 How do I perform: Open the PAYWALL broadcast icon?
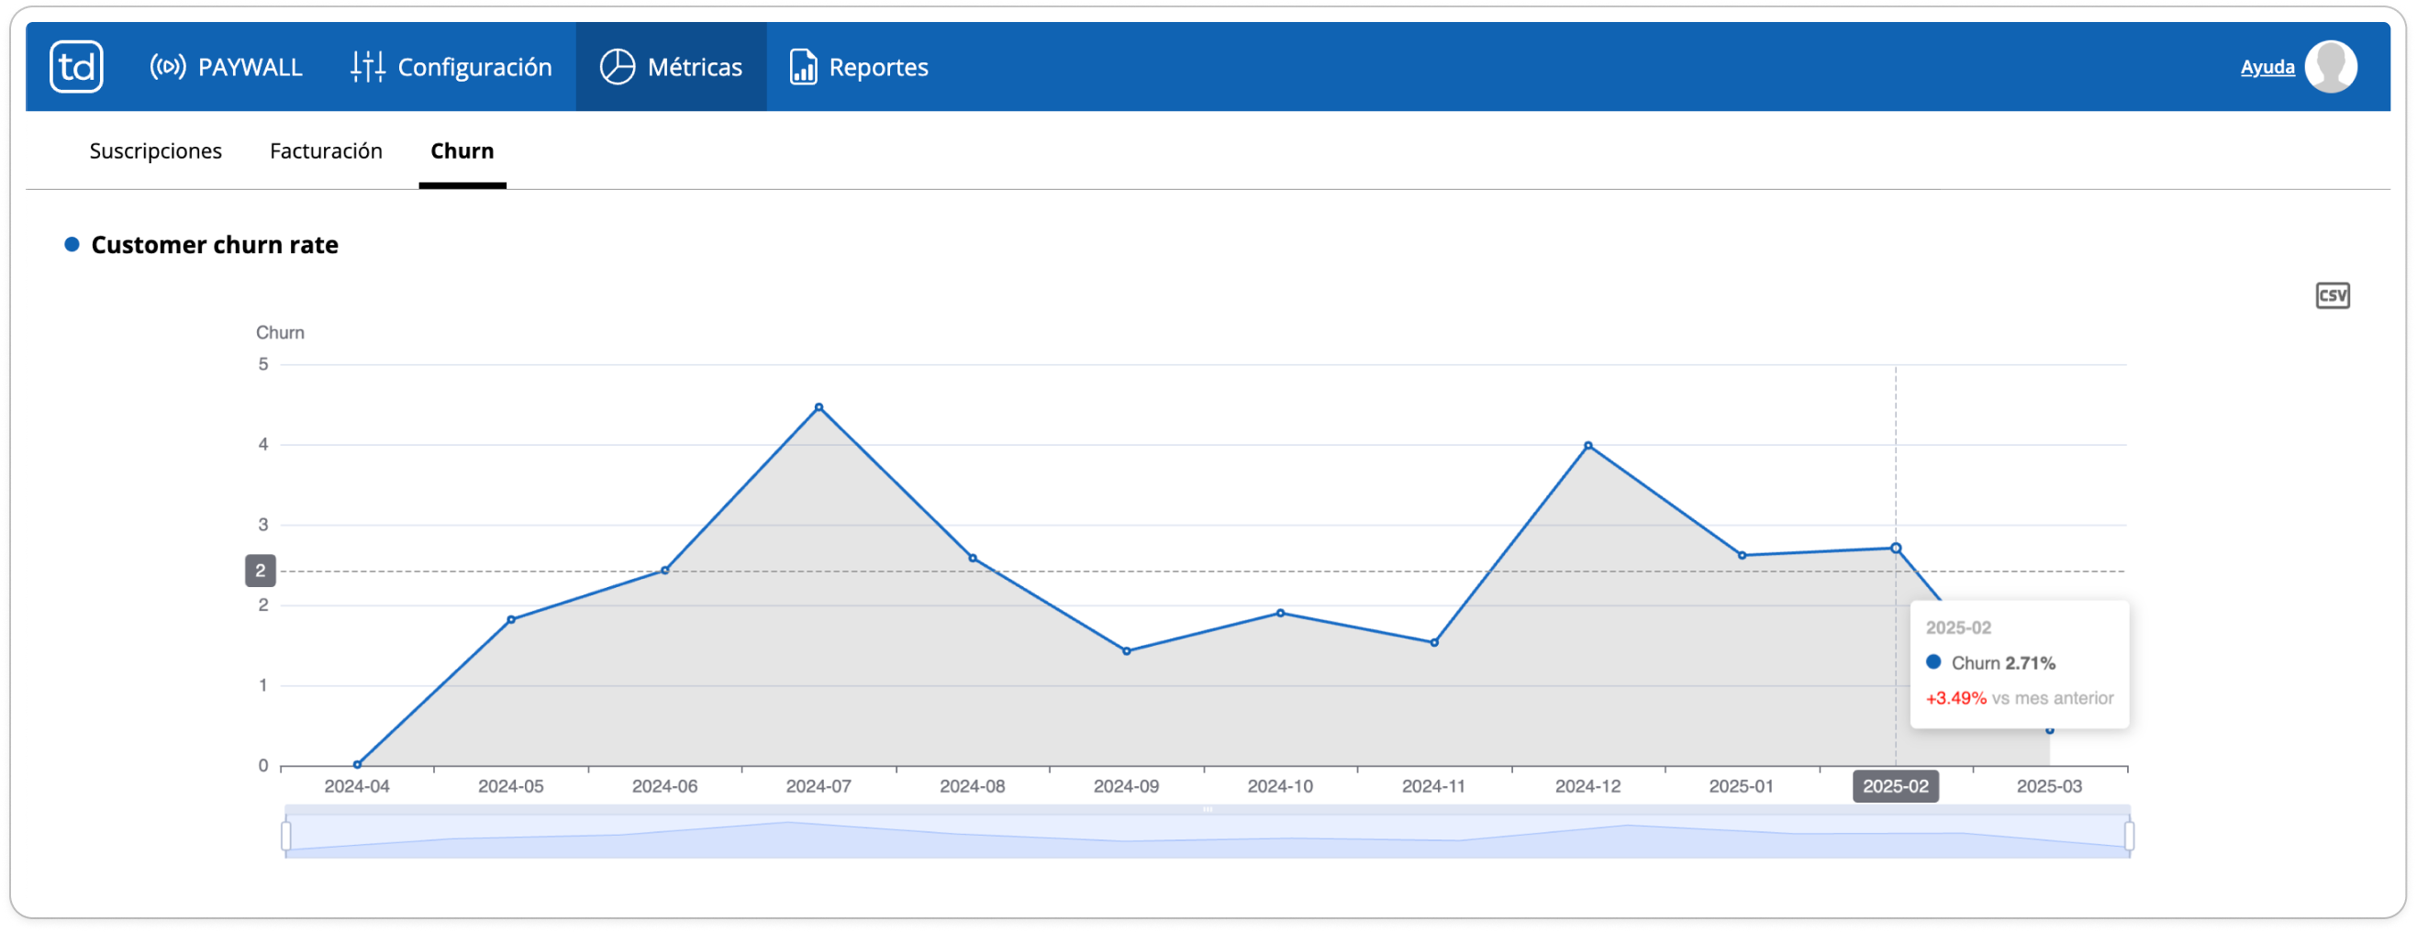tap(168, 67)
